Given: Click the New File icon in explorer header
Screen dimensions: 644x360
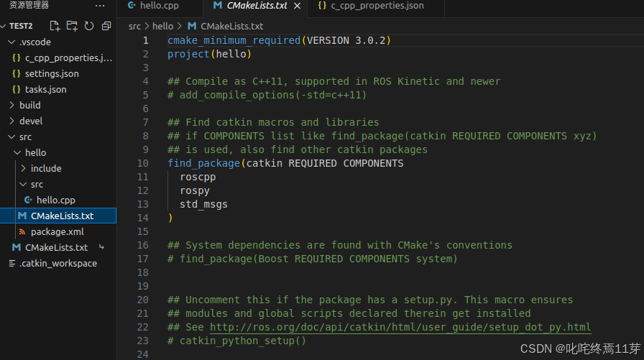Looking at the screenshot, I should click(55, 26).
